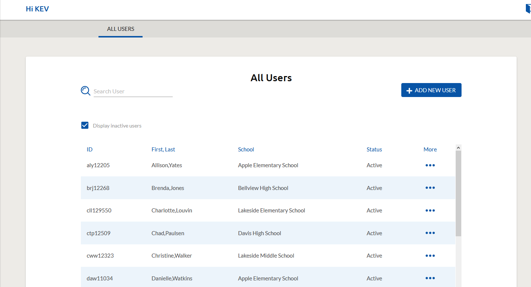Image resolution: width=531 pixels, height=287 pixels.
Task: Click Davis High School cell
Action: click(259, 233)
